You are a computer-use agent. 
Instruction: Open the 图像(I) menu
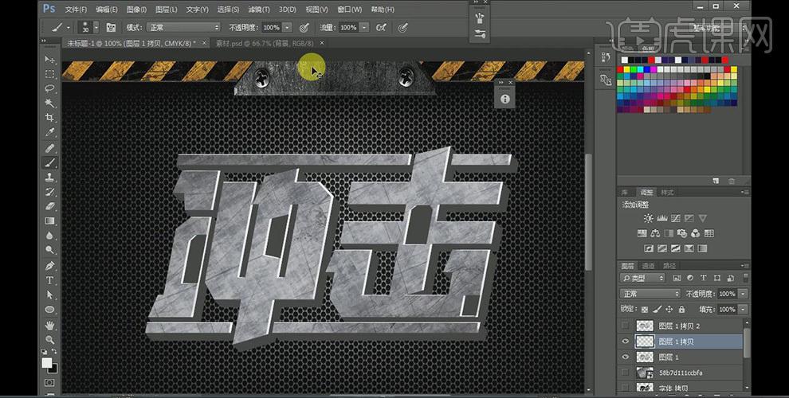136,10
